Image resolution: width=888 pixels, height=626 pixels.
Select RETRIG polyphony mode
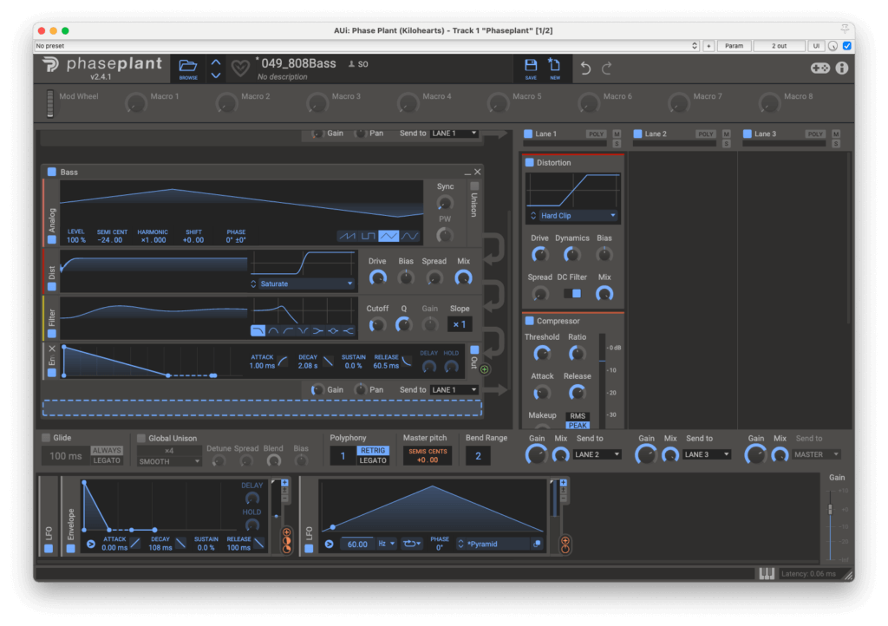373,451
